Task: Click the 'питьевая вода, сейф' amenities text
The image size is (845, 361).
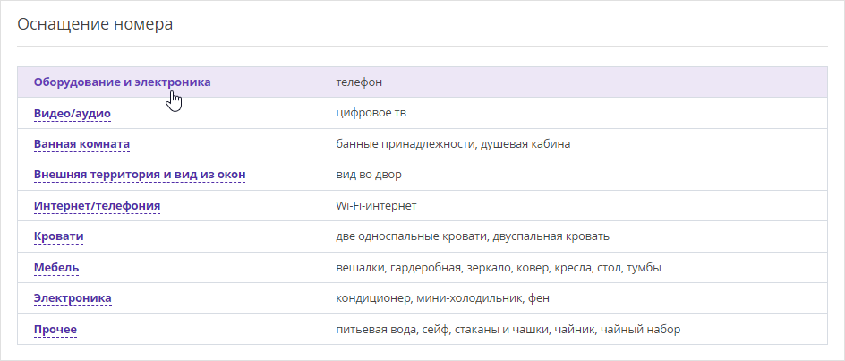Action: [508, 329]
